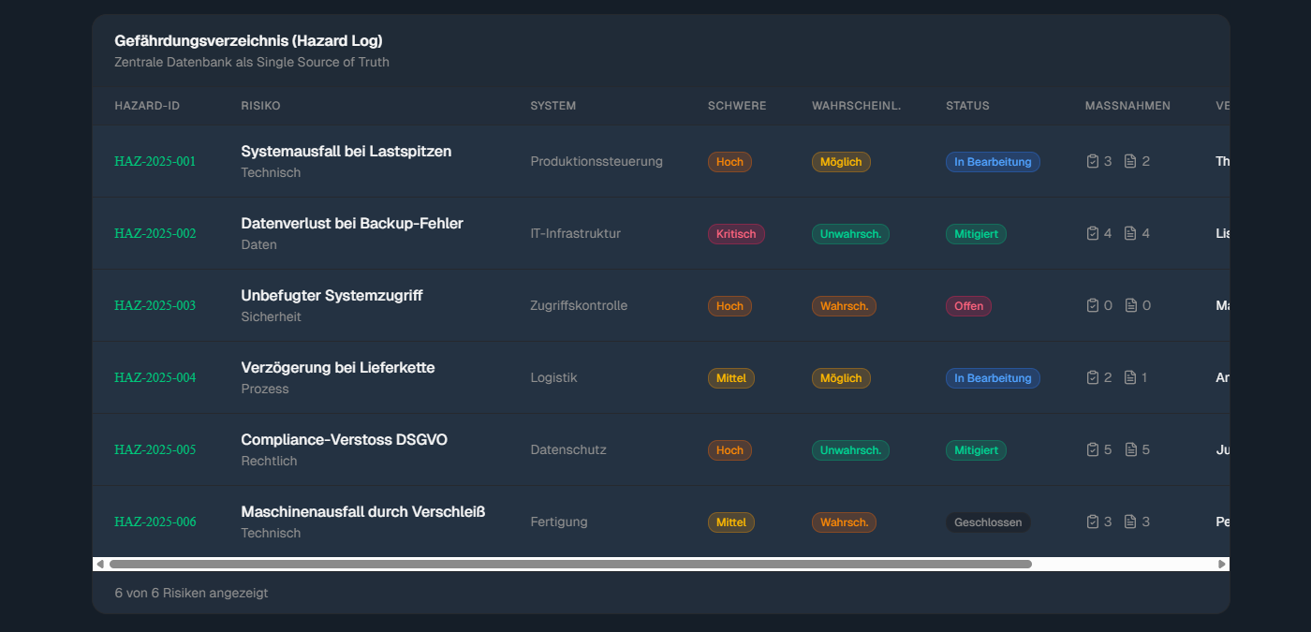Click the clipboard icon showing 0 for HAZ-2025-003
This screenshot has height=632, width=1311.
point(1093,304)
